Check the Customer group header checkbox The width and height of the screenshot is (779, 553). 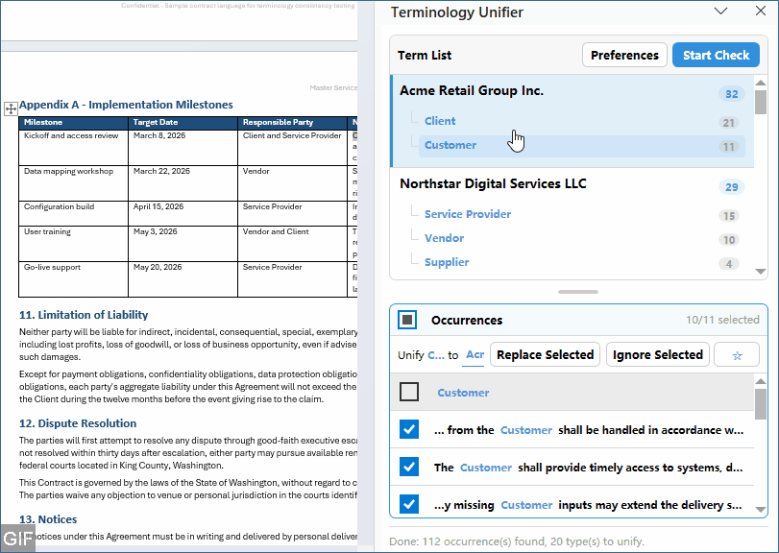click(409, 392)
